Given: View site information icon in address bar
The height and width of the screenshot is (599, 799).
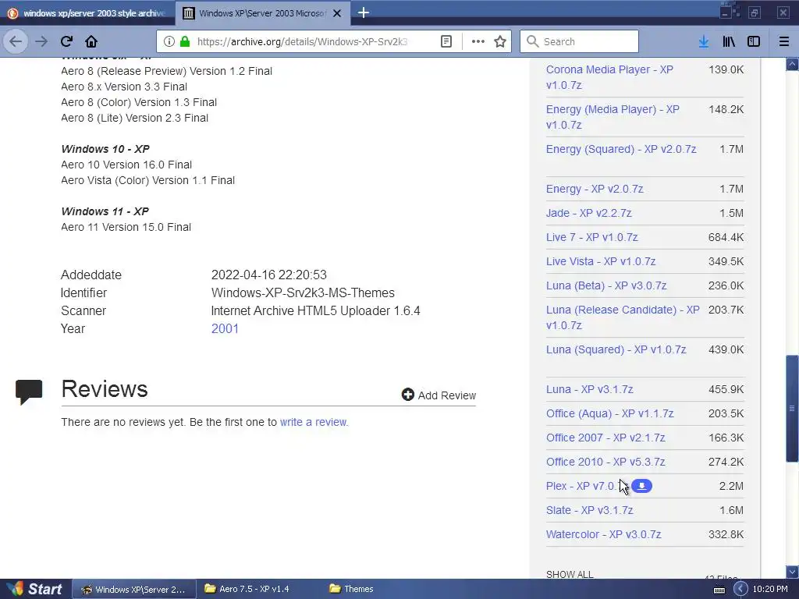Looking at the screenshot, I should pos(169,41).
